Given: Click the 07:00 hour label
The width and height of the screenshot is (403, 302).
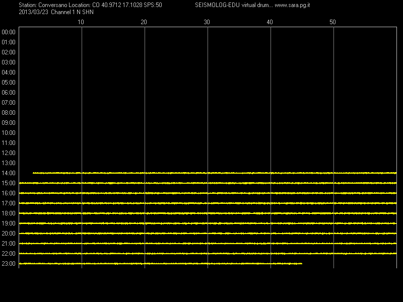Looking at the screenshot, I should 9,103.
